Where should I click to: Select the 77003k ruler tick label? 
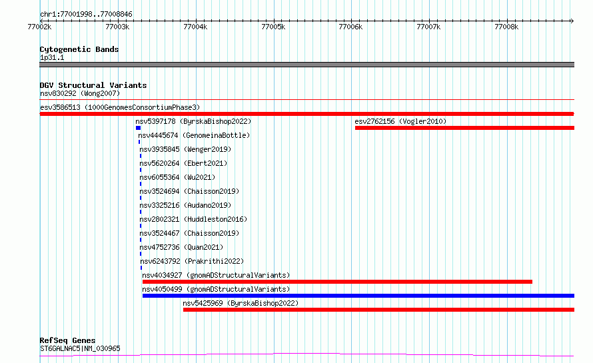pyautogui.click(x=117, y=27)
